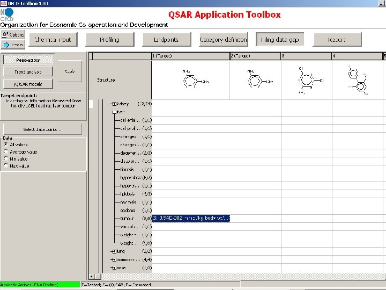This screenshot has height=290, width=386.
Task: Select the degener... row in the tree
Action: coord(136,153)
